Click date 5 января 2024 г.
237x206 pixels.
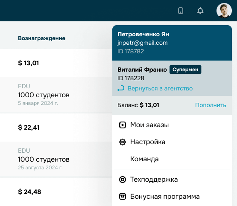pyautogui.click(x=38, y=103)
